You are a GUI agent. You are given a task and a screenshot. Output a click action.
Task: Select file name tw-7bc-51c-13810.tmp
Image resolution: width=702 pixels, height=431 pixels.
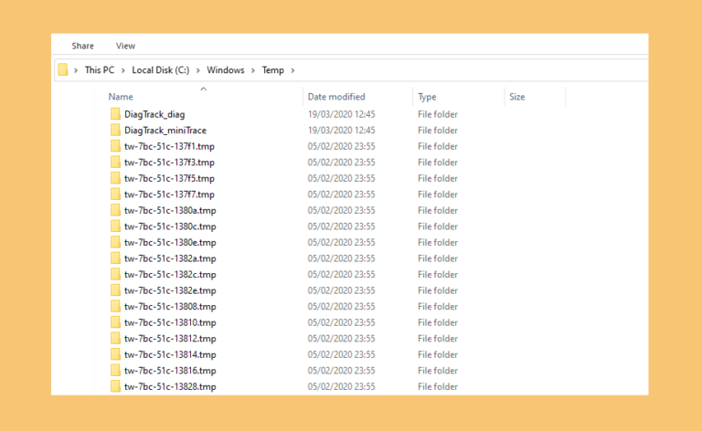point(170,323)
